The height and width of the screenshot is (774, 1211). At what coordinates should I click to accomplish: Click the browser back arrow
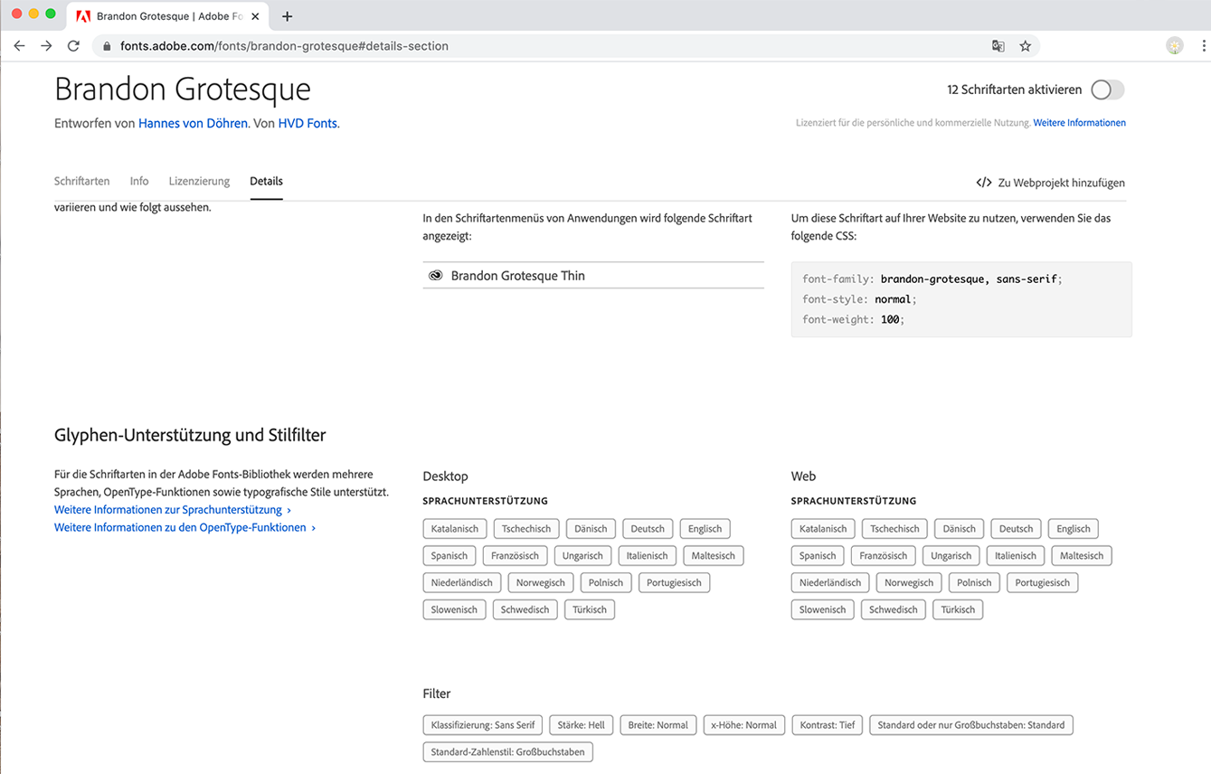tap(19, 46)
